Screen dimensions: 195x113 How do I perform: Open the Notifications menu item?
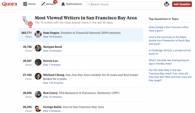pos(74,4)
